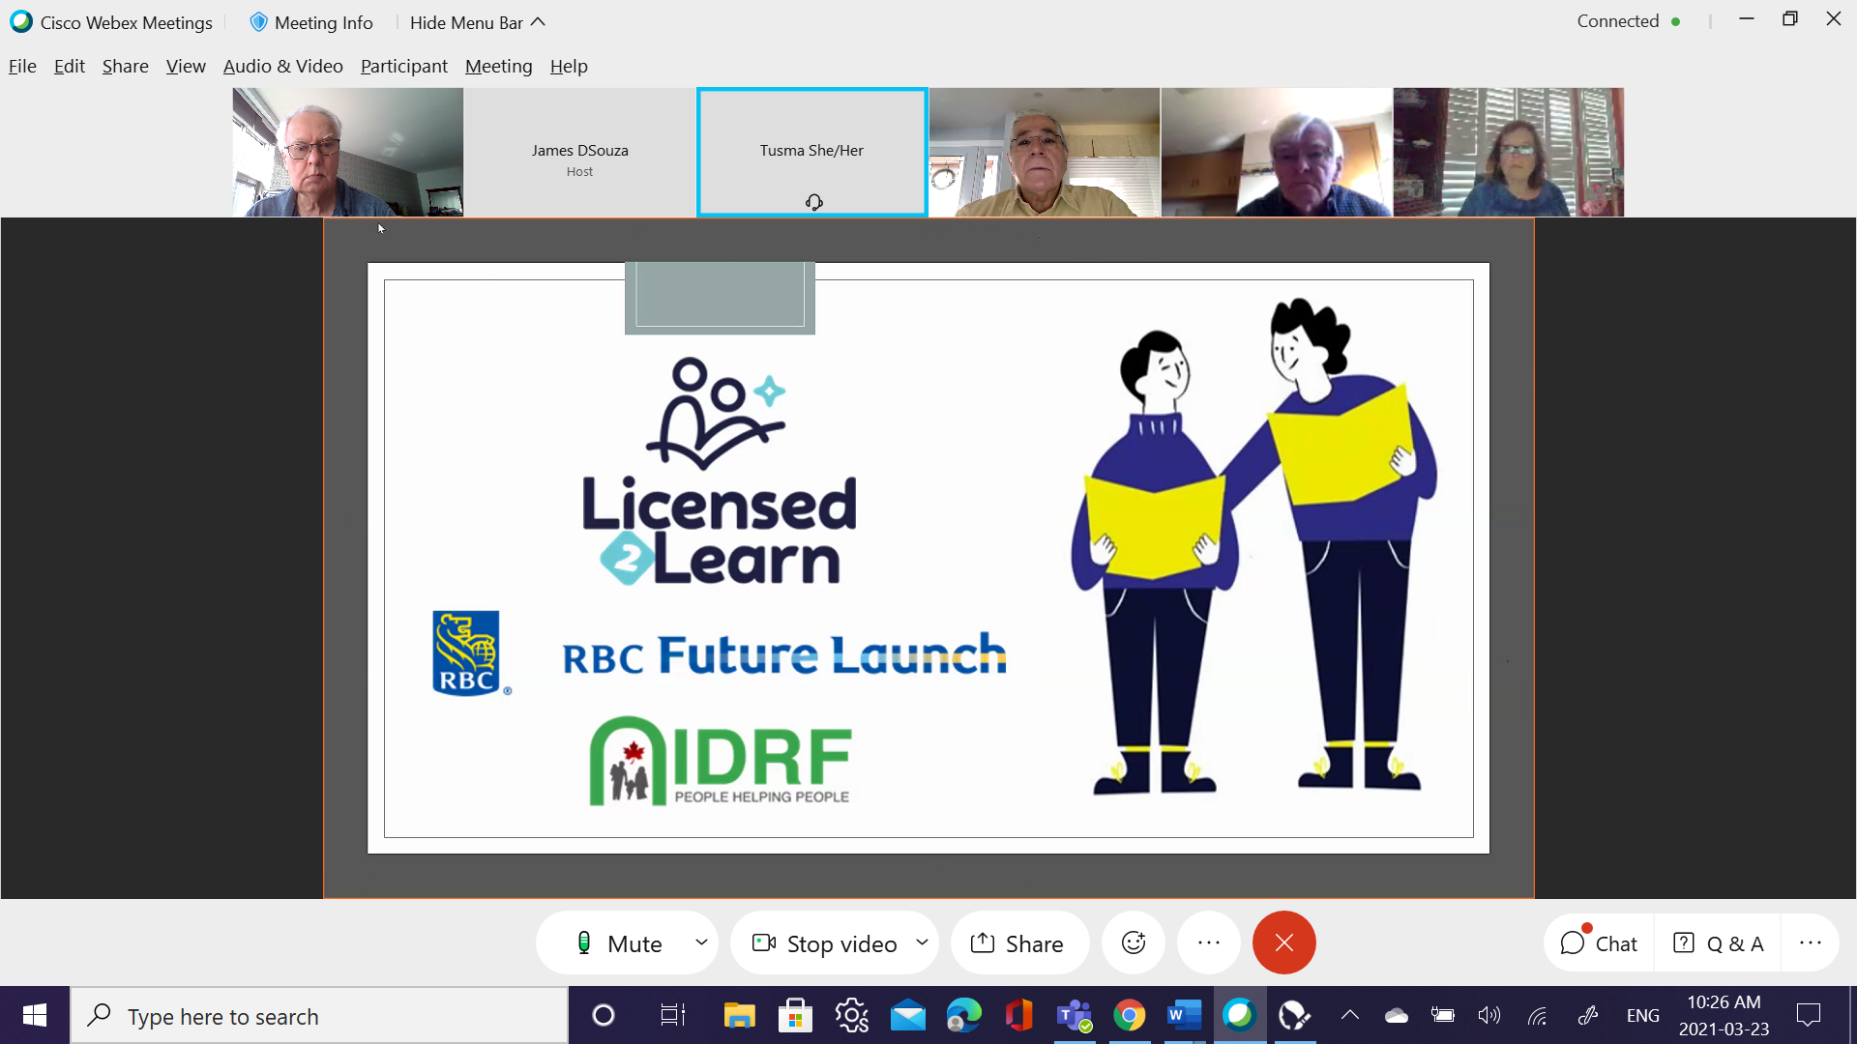Open Microsoft Teams from the taskbar

pos(1074,1016)
